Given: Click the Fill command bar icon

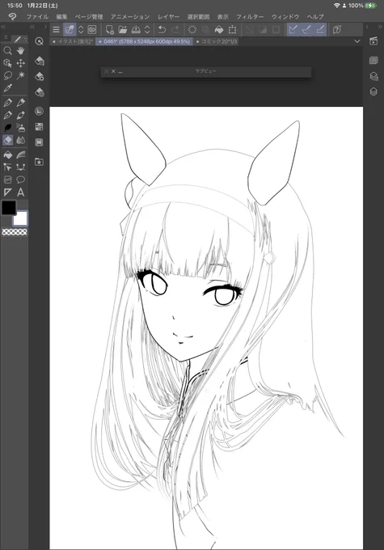Looking at the screenshot, I should point(219,29).
